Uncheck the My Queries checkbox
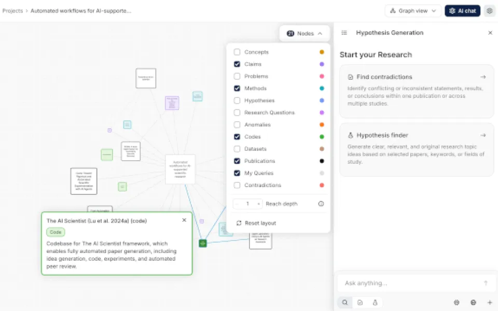 [237, 173]
